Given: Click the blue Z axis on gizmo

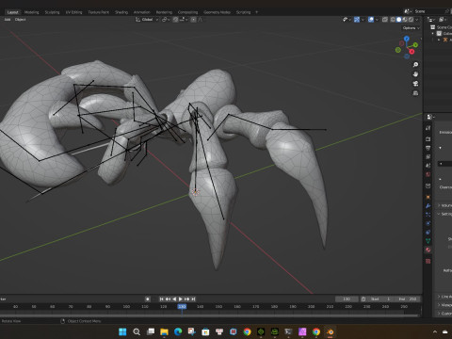Looking at the screenshot, I should click(407, 39).
